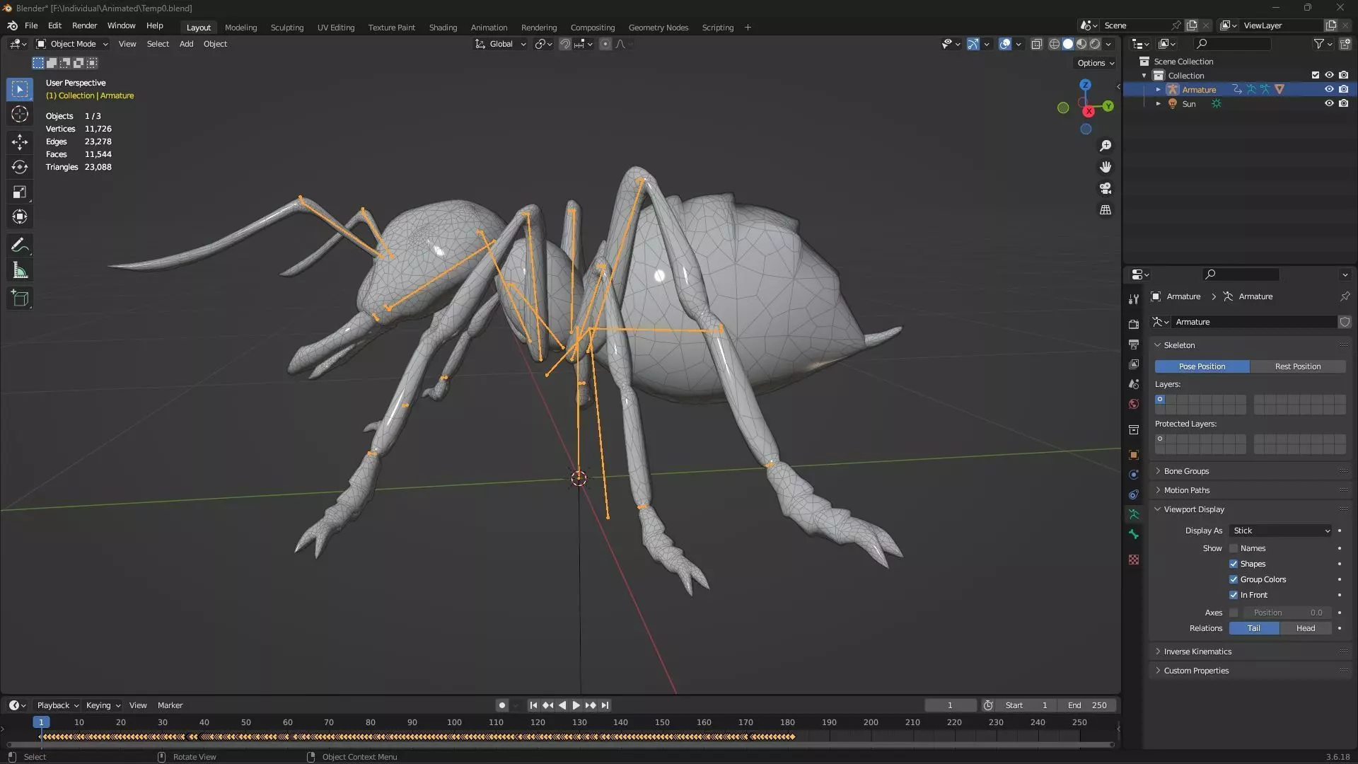Viewport: 1358px width, 764px height.
Task: Open the Display As Stick dropdown
Action: (1281, 531)
